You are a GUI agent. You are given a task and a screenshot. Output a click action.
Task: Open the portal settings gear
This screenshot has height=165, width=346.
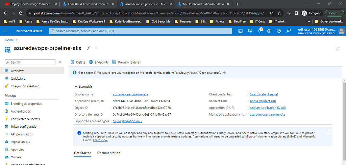pyautogui.click(x=269, y=31)
